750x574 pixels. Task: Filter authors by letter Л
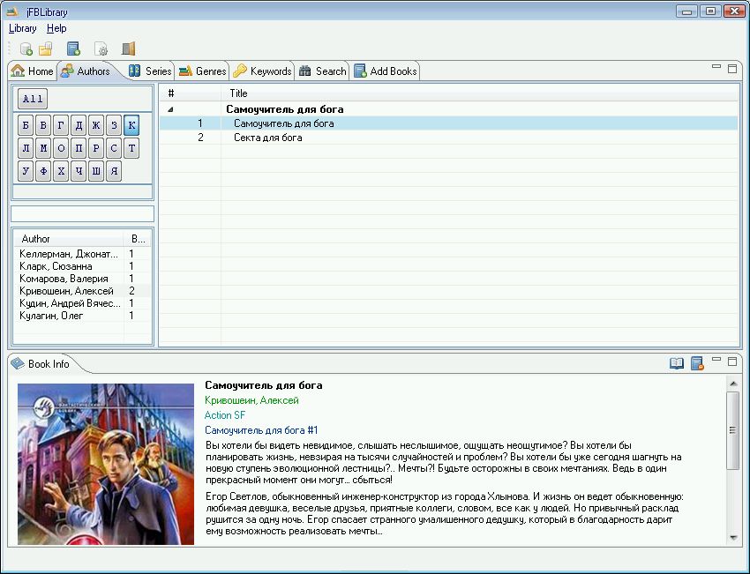(x=26, y=148)
